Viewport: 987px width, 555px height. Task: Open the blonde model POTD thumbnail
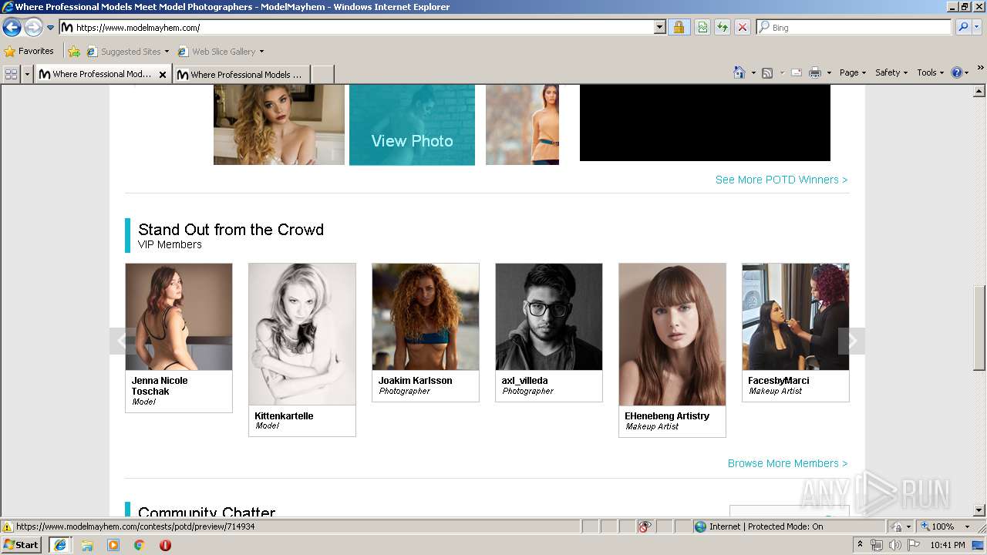279,125
